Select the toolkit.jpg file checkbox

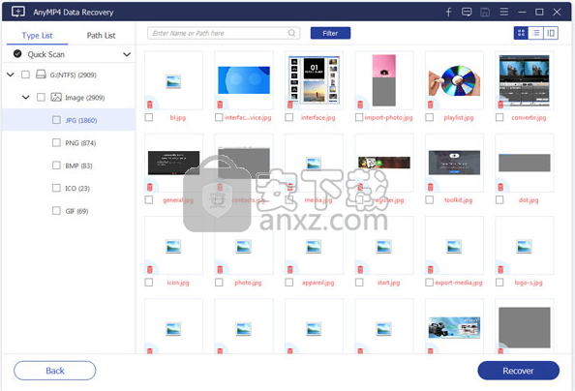coord(429,200)
